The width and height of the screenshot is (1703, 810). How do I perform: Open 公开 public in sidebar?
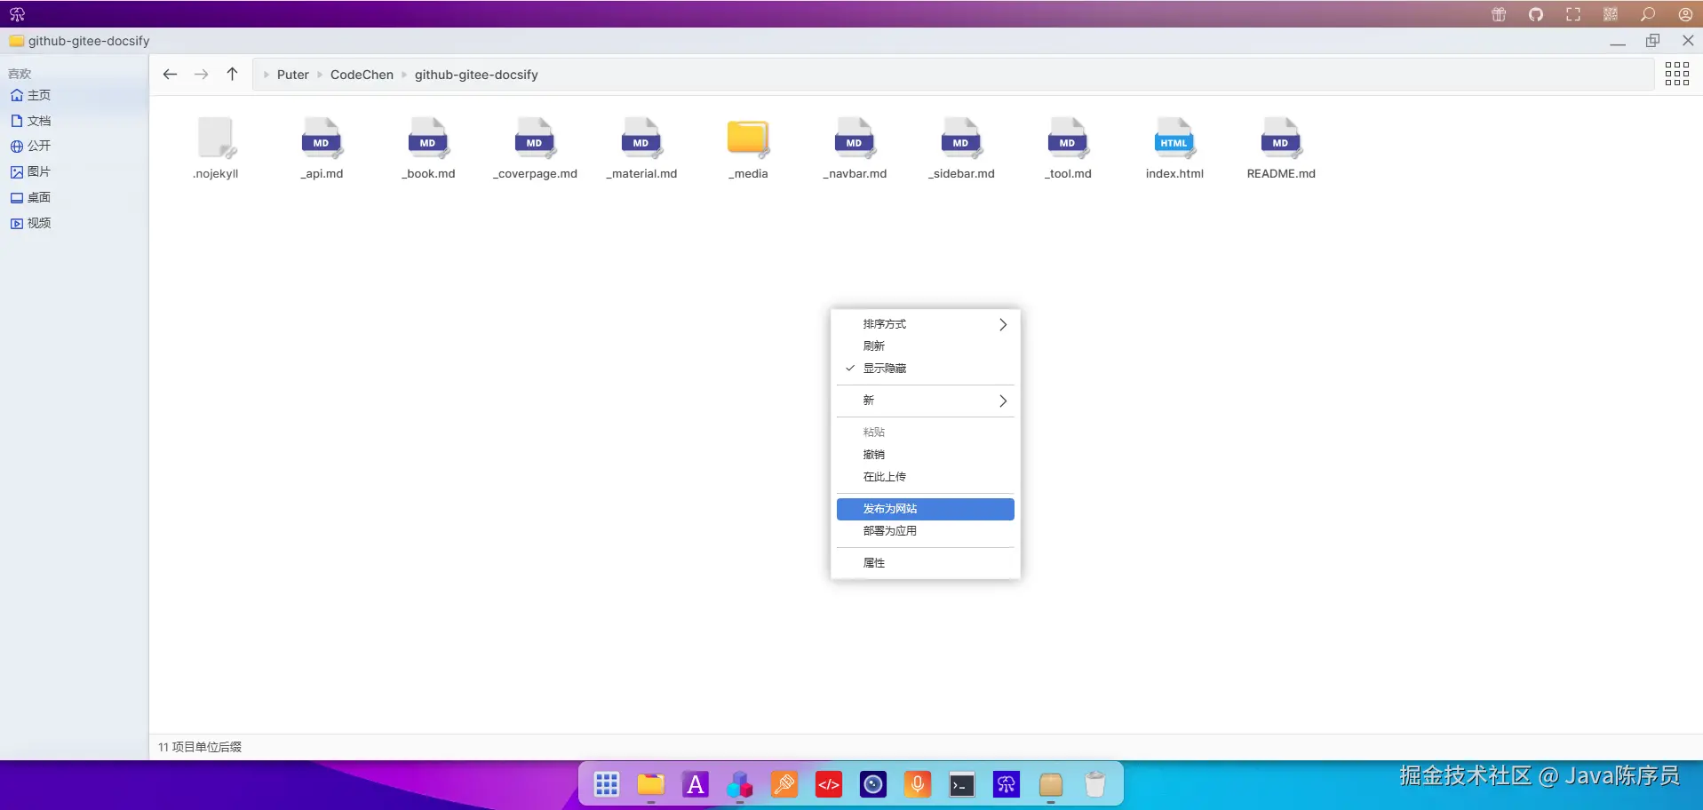74,146
